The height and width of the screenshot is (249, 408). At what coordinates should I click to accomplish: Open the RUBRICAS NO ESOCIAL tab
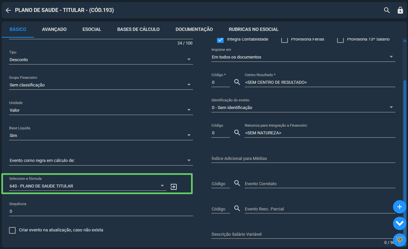254,29
